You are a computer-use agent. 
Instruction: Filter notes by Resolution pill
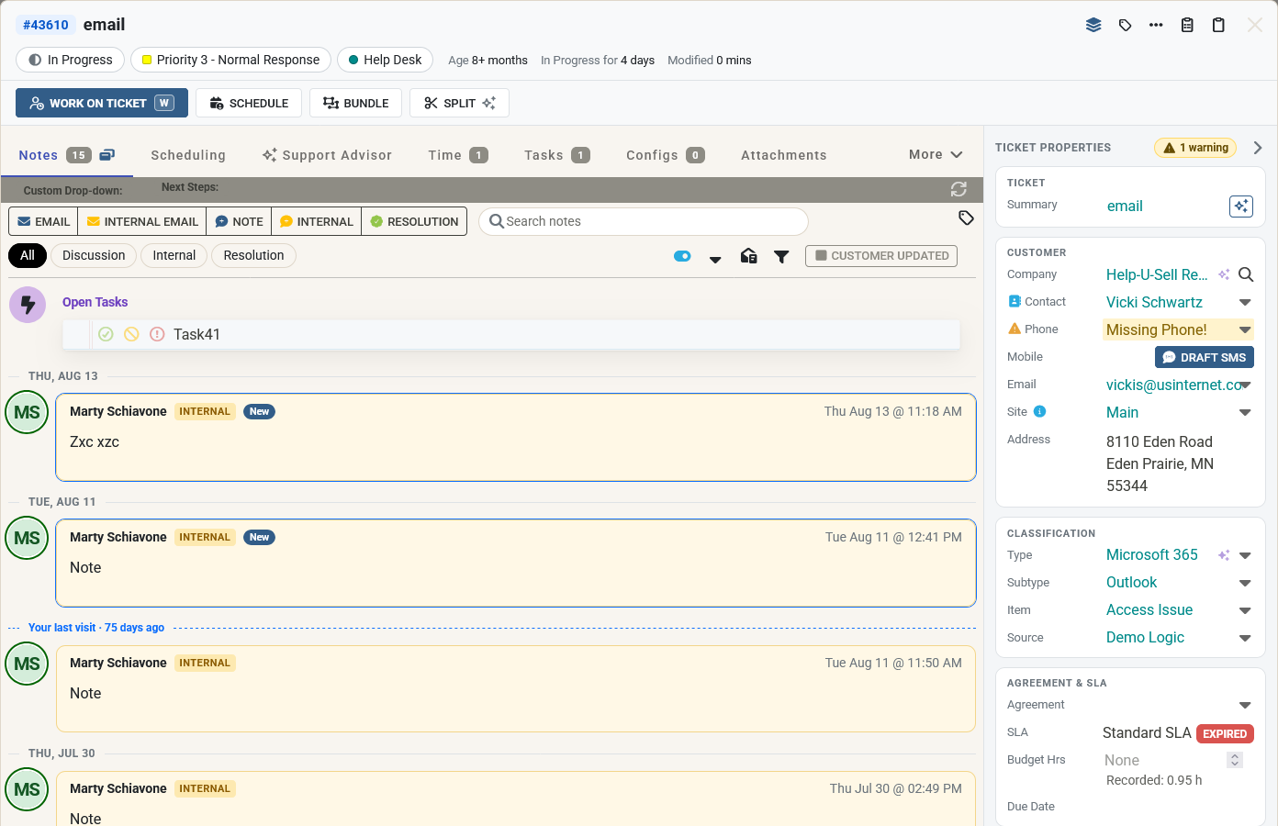[253, 255]
